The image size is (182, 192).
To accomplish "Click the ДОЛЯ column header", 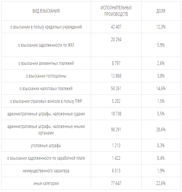I will click(161, 11).
